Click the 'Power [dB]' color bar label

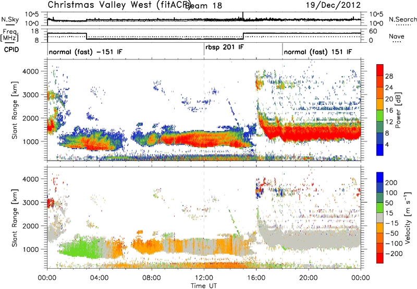coord(398,110)
